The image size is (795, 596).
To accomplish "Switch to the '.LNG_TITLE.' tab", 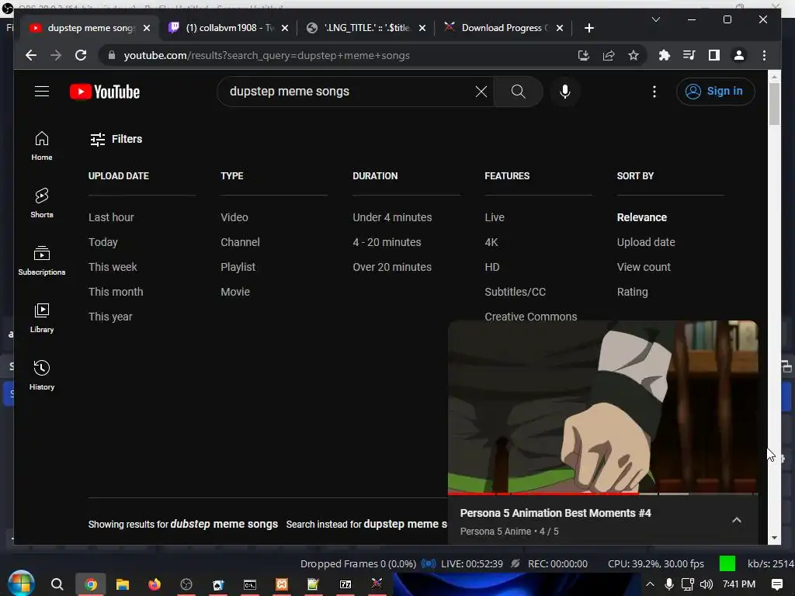I will [x=366, y=28].
